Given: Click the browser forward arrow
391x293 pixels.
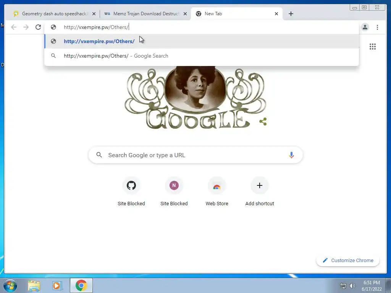Looking at the screenshot, I should pos(26,27).
